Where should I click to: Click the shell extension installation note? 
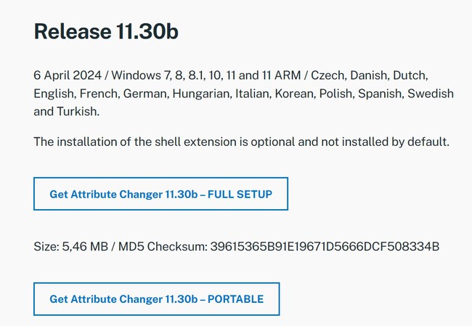(x=241, y=142)
